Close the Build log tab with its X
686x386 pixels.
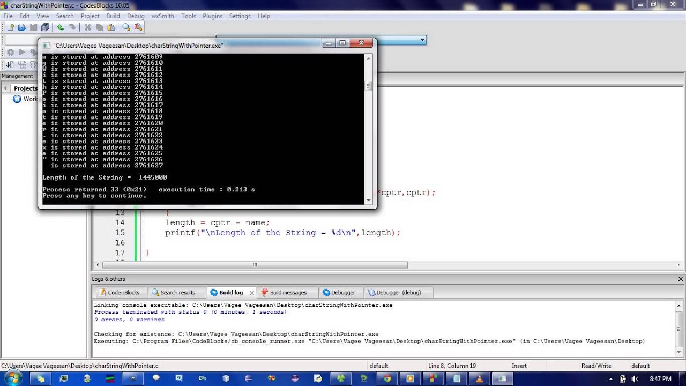pyautogui.click(x=251, y=293)
